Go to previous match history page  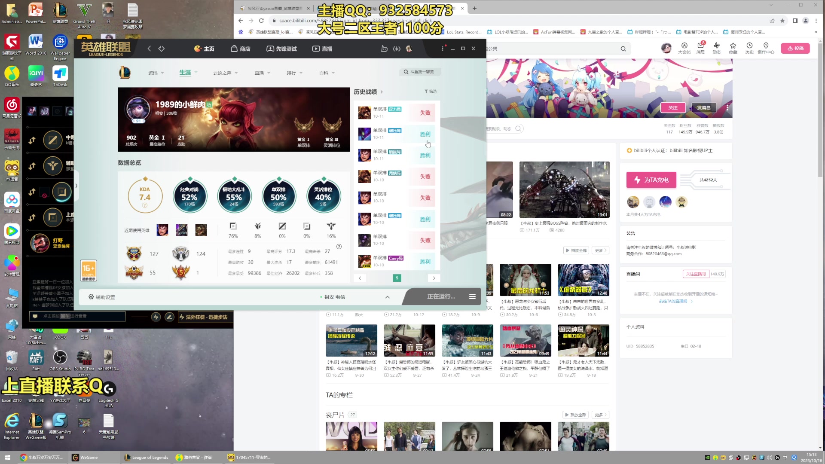(360, 278)
